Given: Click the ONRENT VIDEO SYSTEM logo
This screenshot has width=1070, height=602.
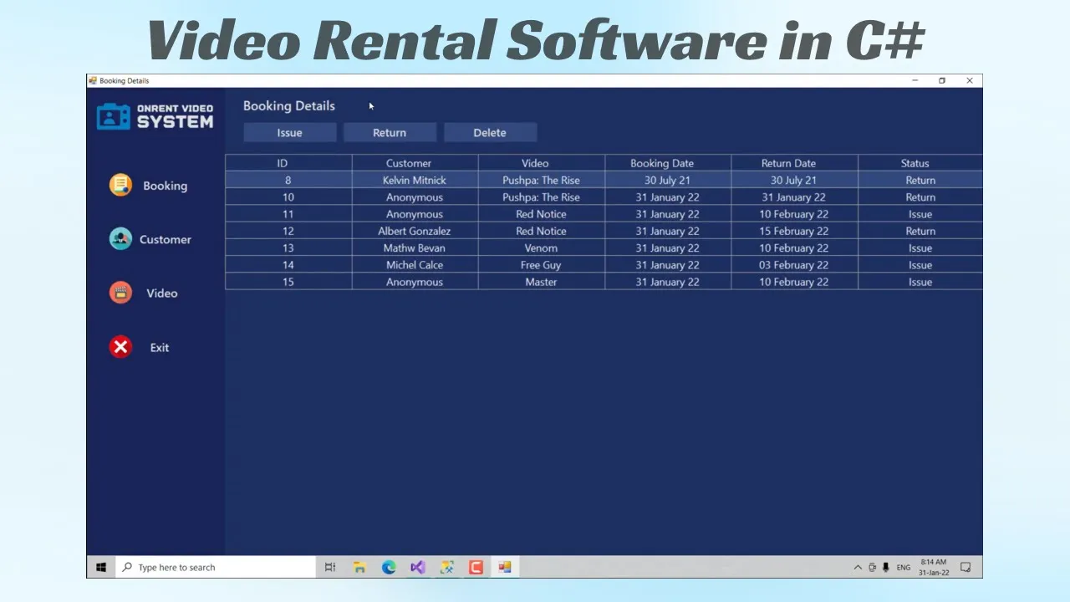Looking at the screenshot, I should pyautogui.click(x=155, y=115).
